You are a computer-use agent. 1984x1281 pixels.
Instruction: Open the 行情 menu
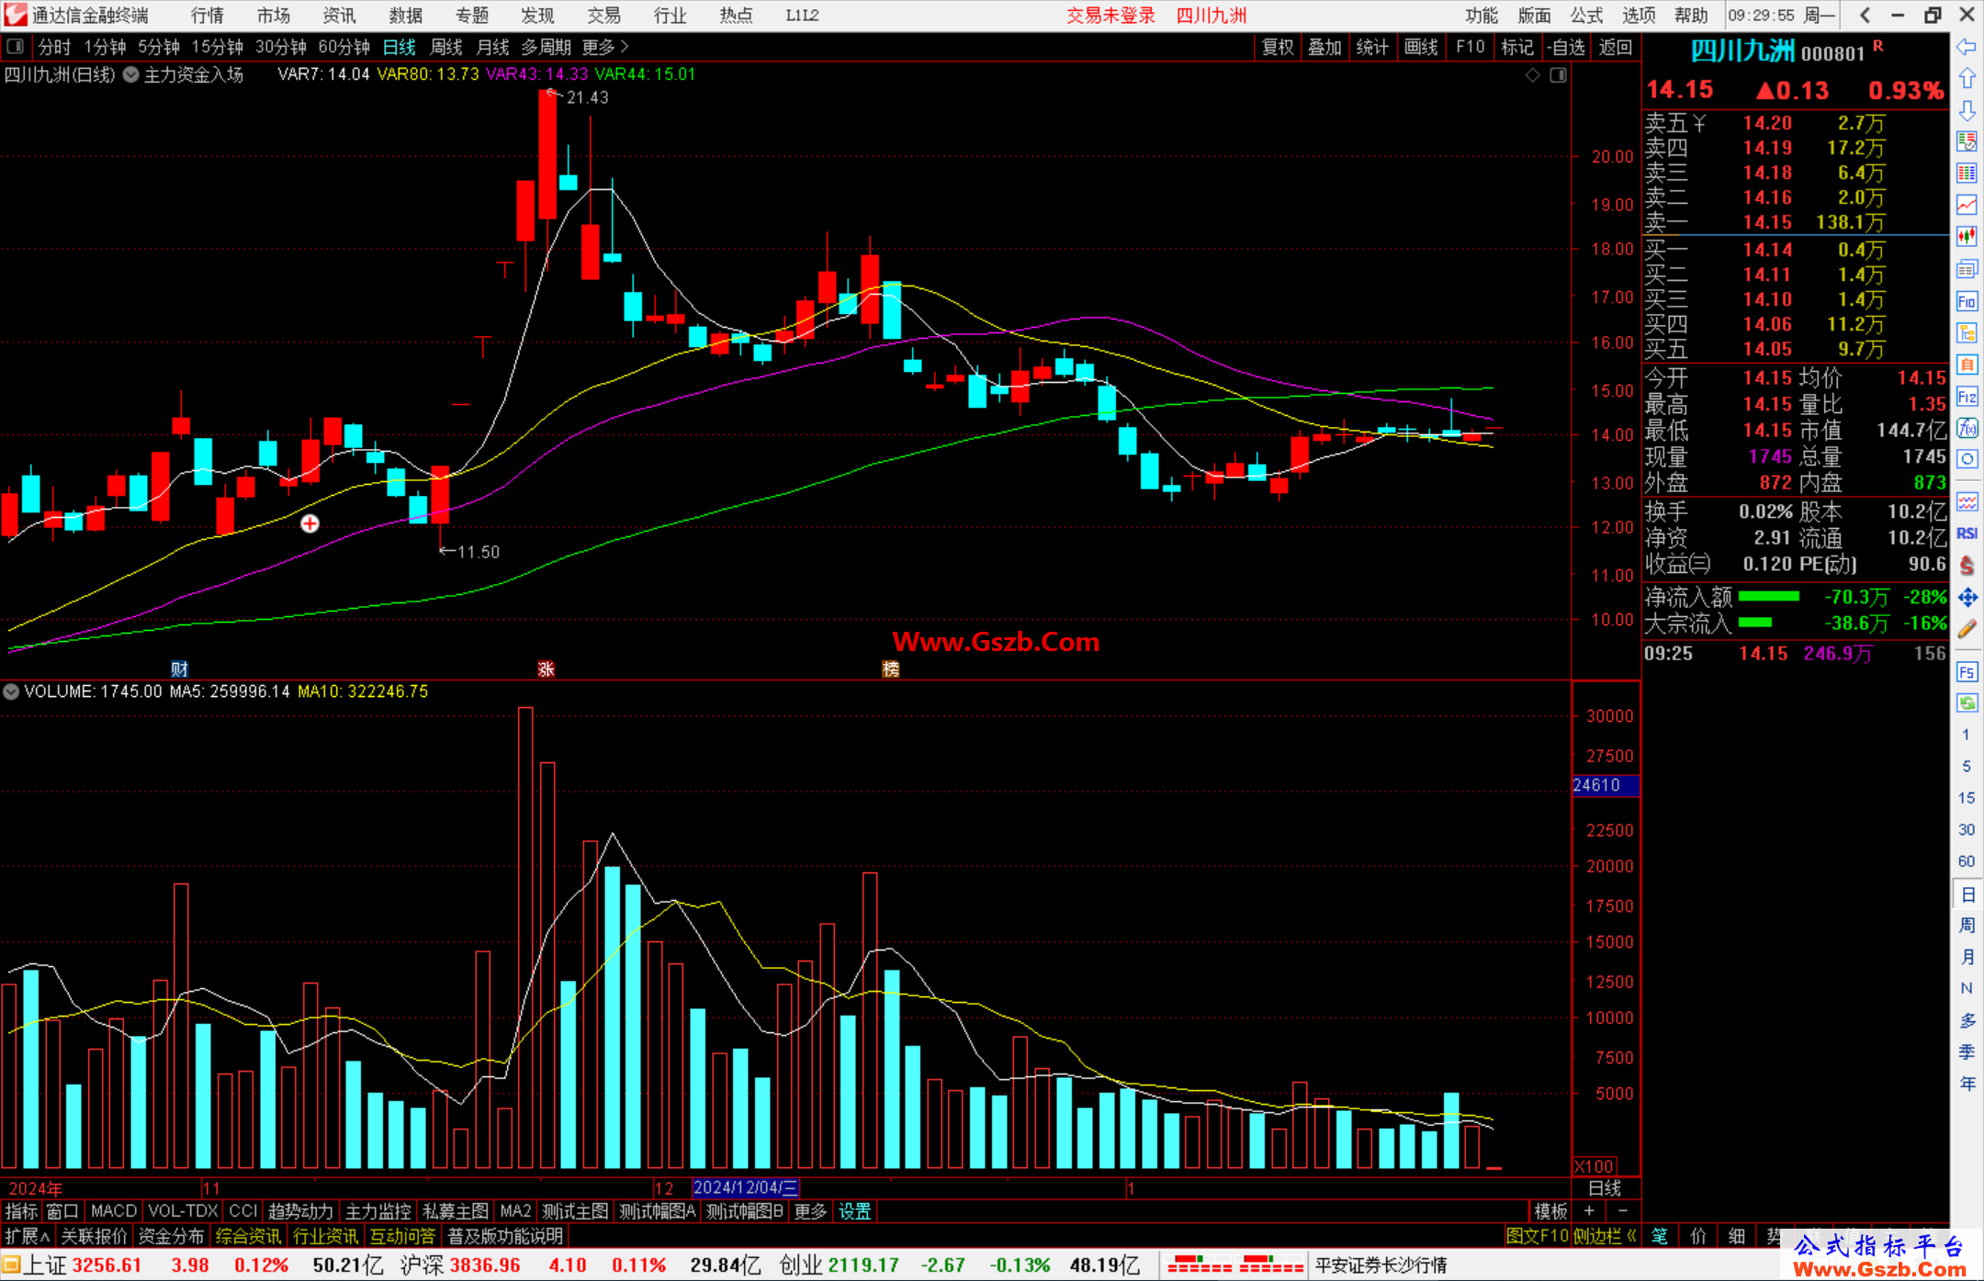208,16
